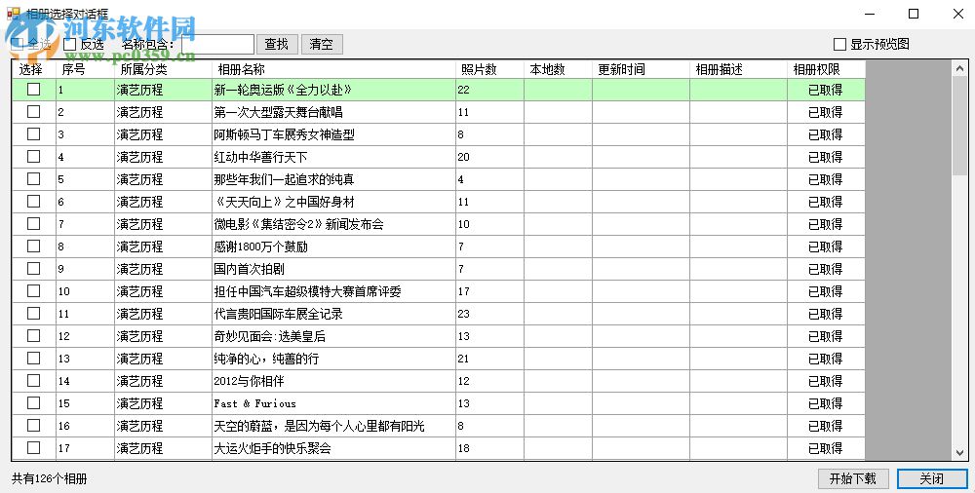Click the 相册描述 column header
The image size is (975, 493).
coord(738,69)
